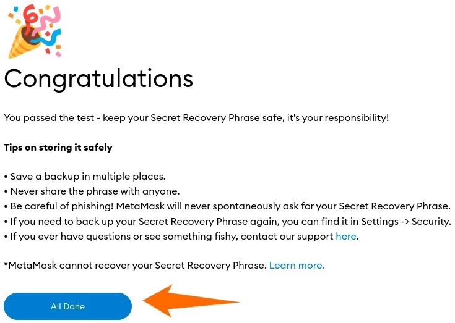The image size is (455, 323).
Task: Click the "Settings -> Security" text
Action: tap(410, 222)
